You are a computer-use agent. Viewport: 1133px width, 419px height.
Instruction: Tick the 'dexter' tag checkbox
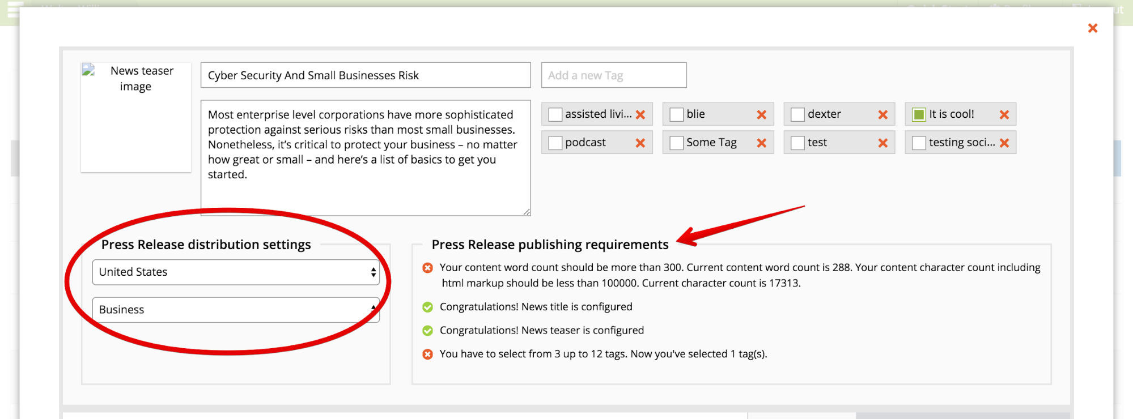[x=798, y=114]
